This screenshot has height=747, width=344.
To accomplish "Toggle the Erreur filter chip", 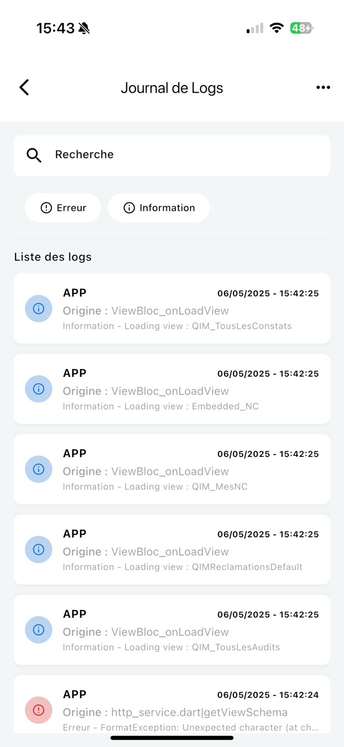I will pos(63,208).
